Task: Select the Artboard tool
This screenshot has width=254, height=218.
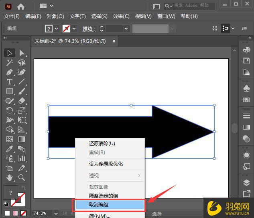Action: pyautogui.click(x=10, y=168)
